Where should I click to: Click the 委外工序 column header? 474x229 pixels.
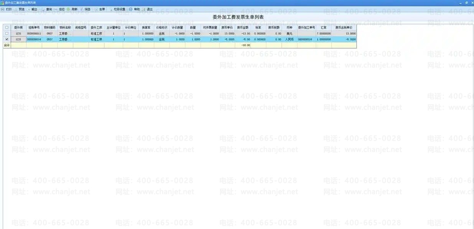coord(97,28)
